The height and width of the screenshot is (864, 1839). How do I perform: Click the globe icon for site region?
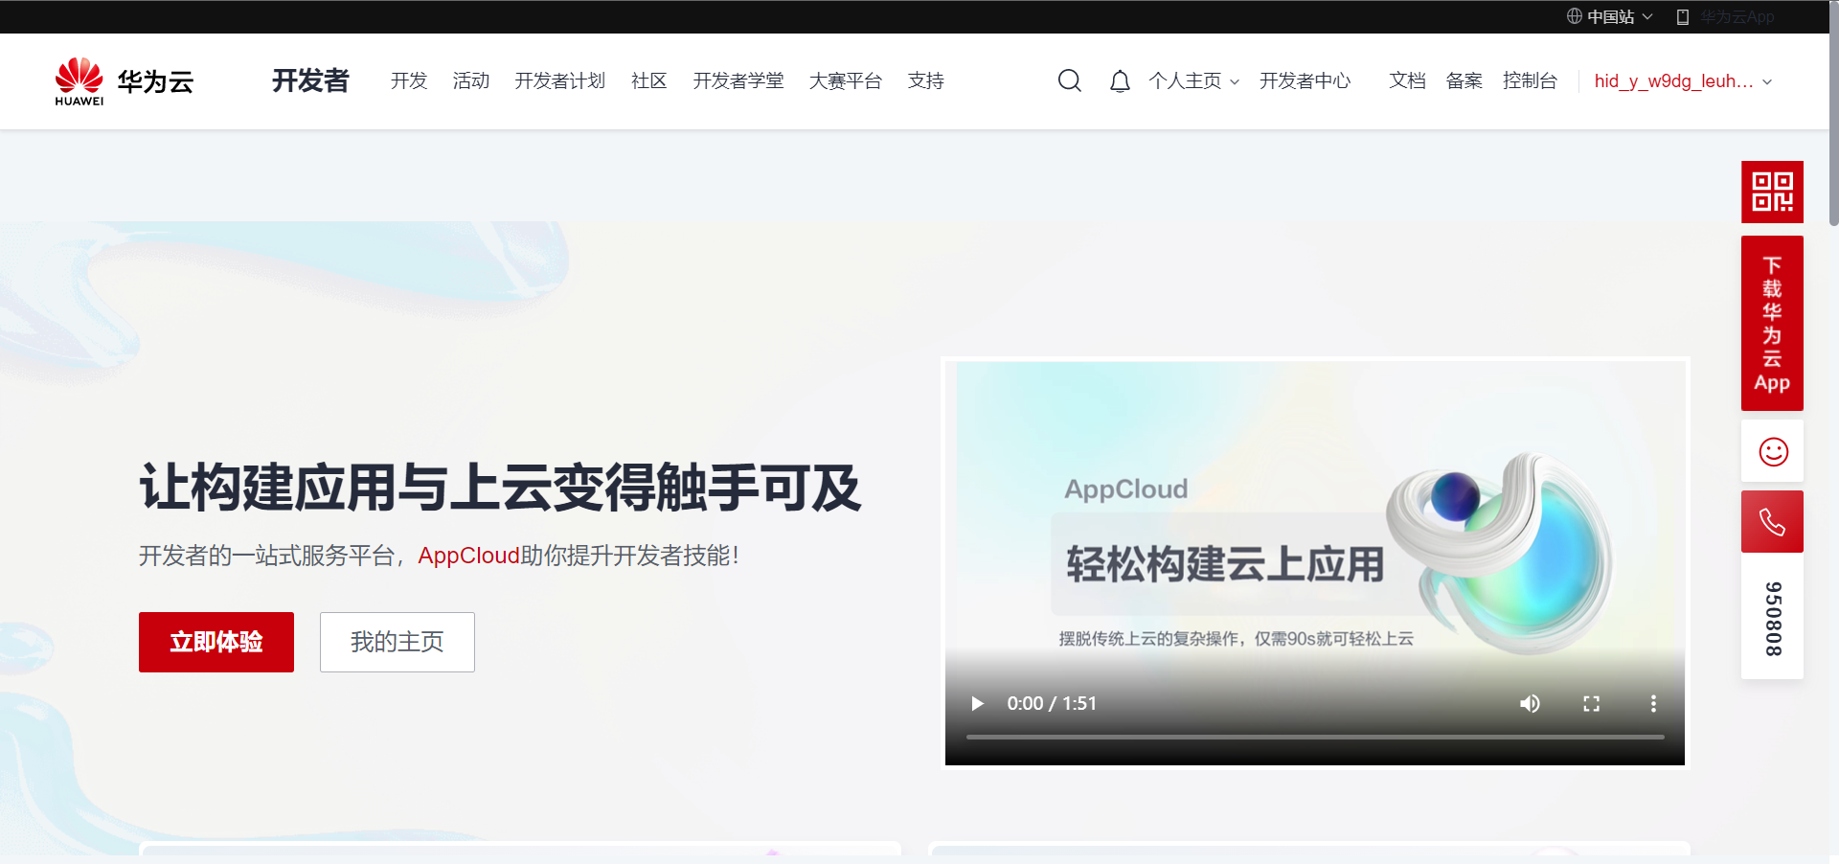[1574, 16]
